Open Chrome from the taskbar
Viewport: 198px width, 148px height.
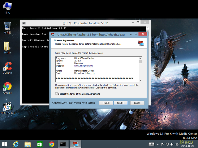click(x=52, y=144)
